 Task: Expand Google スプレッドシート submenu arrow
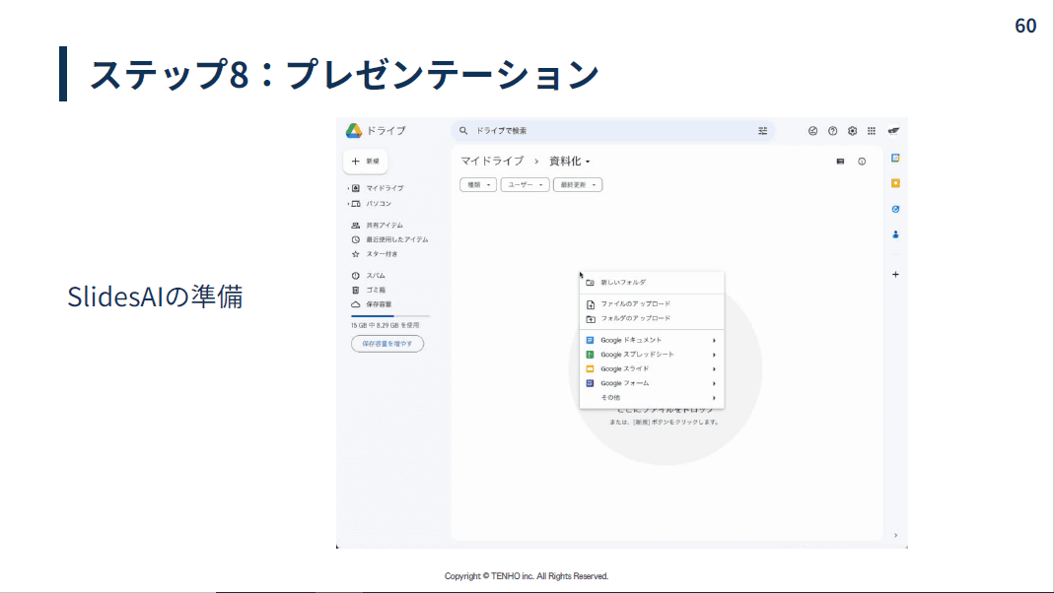[x=714, y=355]
